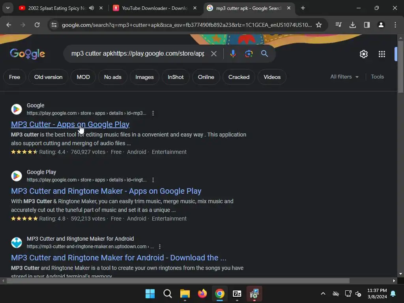The image size is (404, 303).
Task: Search by image with Google Lens
Action: coord(249,54)
